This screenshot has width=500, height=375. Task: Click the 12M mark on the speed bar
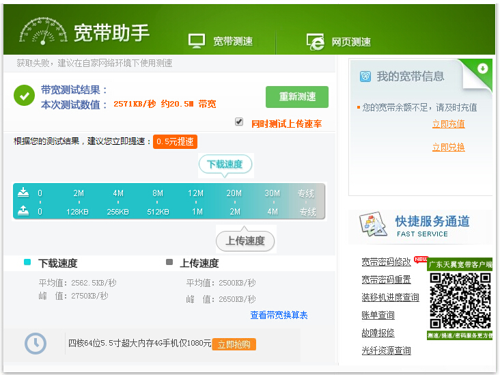click(x=195, y=193)
